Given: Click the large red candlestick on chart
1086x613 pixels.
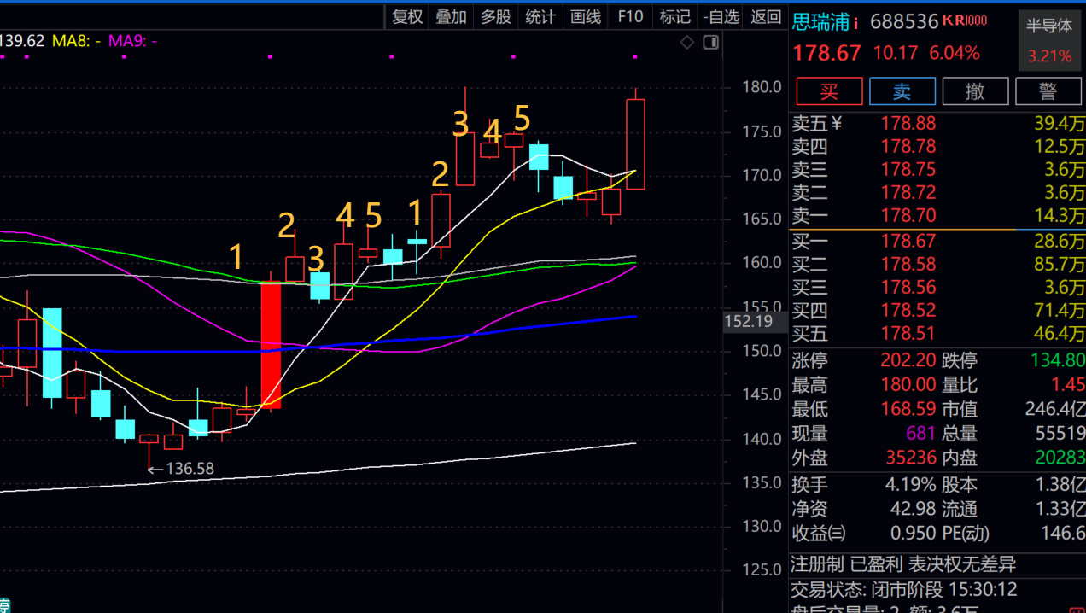Looking at the screenshot, I should click(271, 346).
